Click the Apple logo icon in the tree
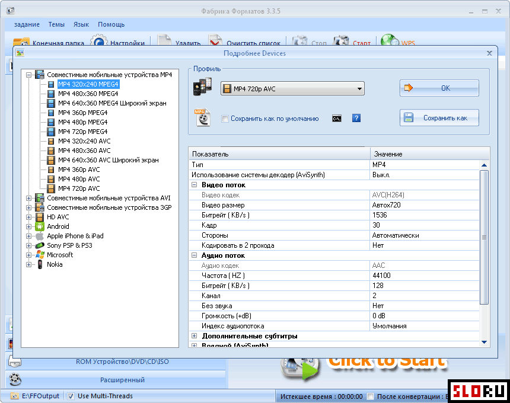 point(40,236)
